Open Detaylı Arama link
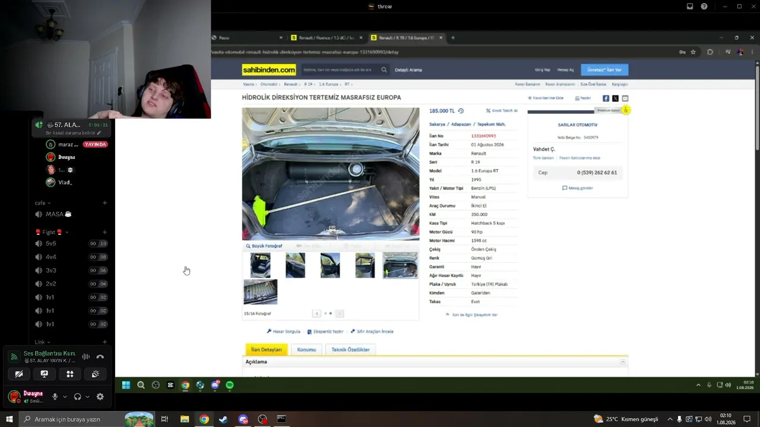The height and width of the screenshot is (427, 760). [x=408, y=70]
